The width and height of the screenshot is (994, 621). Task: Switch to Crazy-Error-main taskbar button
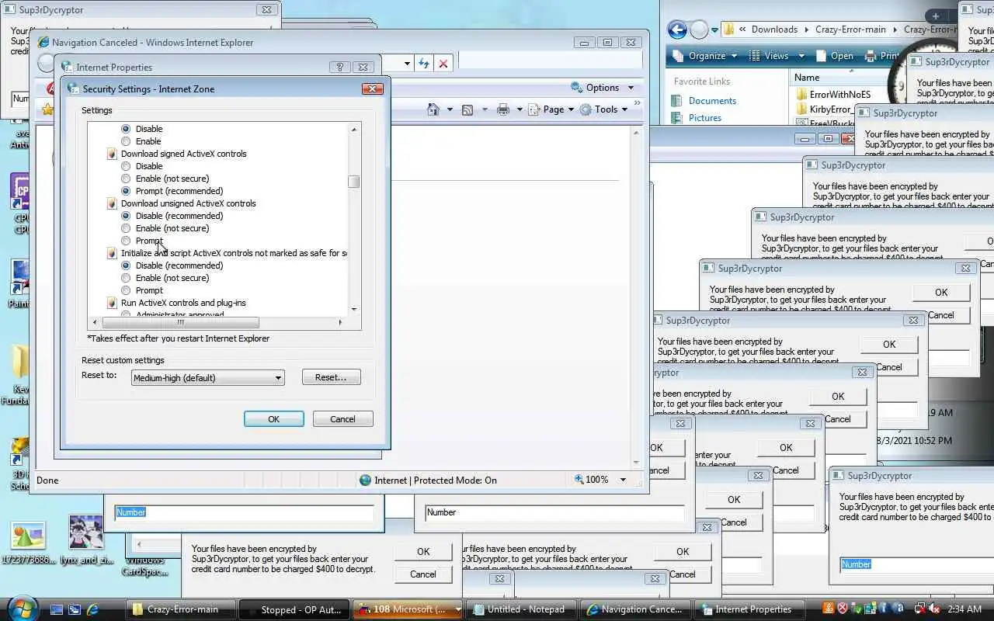click(181, 609)
